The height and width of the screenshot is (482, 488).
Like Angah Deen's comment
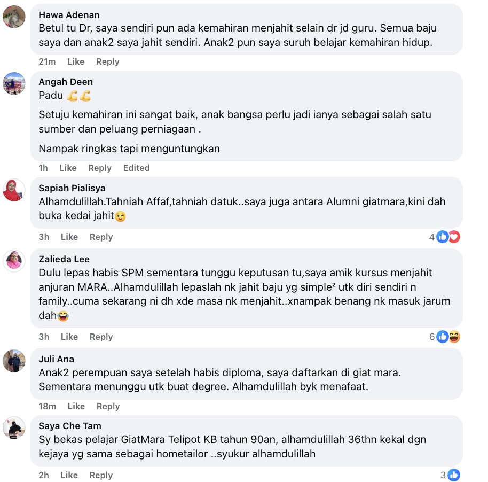tap(68, 168)
